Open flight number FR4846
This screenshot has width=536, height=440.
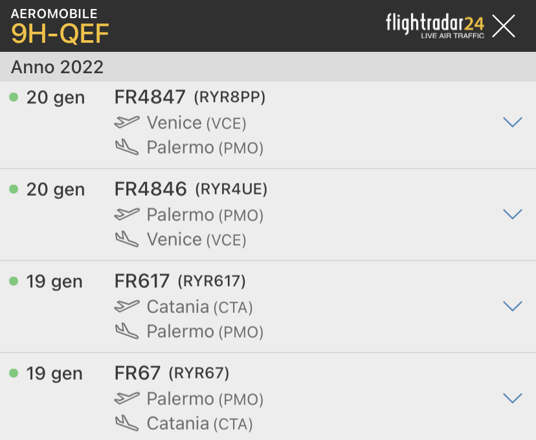(151, 189)
